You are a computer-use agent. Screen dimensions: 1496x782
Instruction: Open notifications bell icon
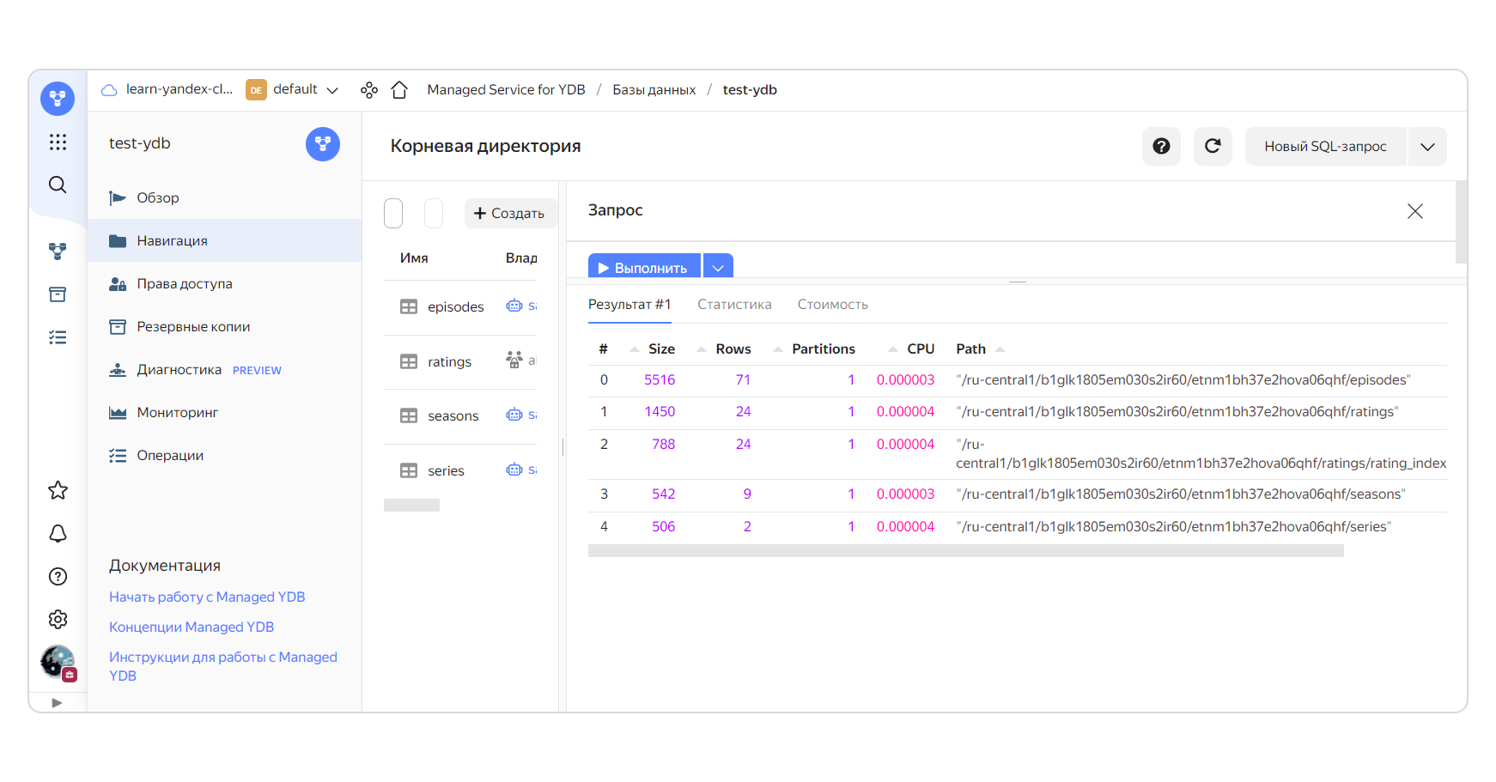coord(58,533)
